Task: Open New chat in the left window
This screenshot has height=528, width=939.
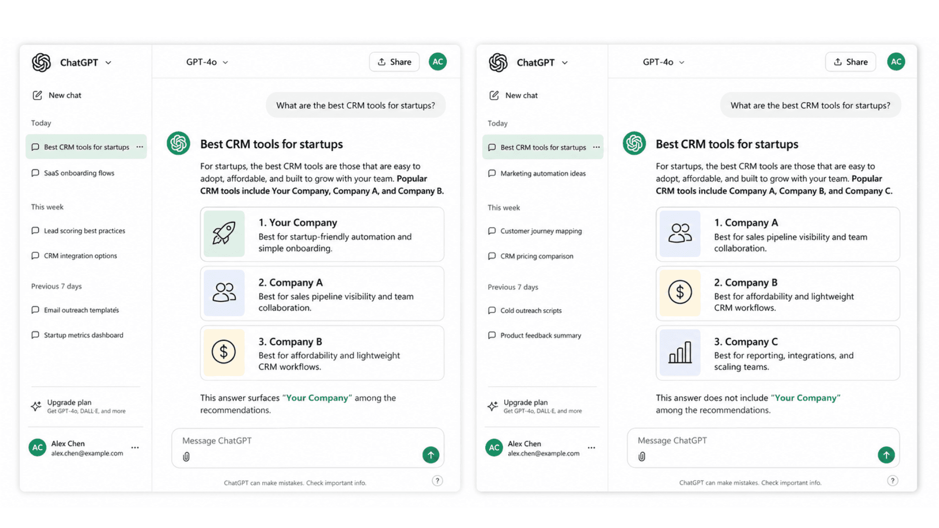Action: 57,95
